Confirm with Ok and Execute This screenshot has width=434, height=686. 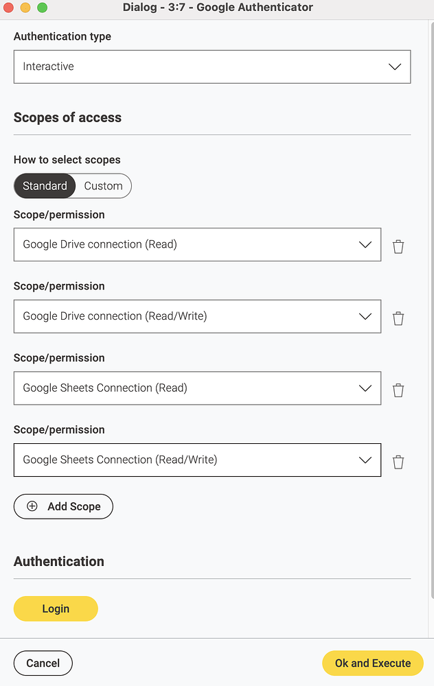pyautogui.click(x=372, y=663)
